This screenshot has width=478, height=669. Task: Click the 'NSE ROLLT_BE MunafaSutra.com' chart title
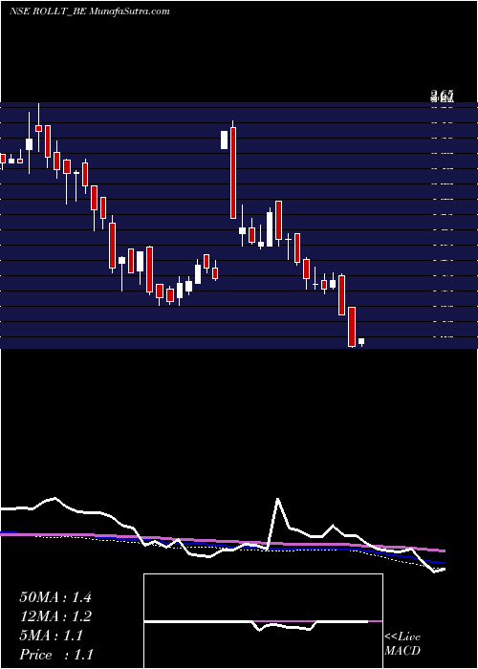(x=90, y=11)
